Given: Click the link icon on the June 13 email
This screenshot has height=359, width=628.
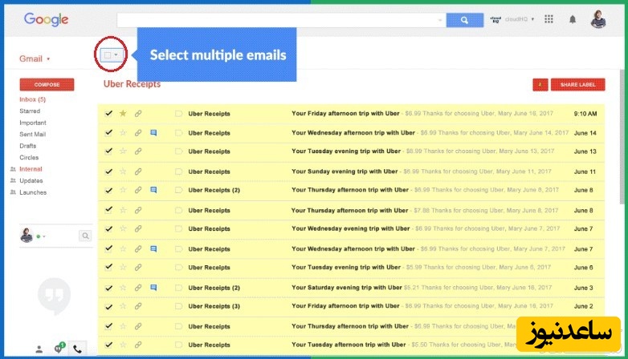Looking at the screenshot, I should click(x=138, y=151).
